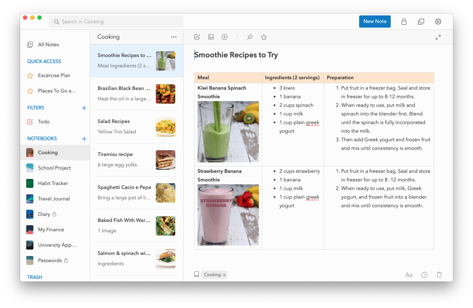
Task: Click the Cooking list header title
Action: (x=108, y=37)
